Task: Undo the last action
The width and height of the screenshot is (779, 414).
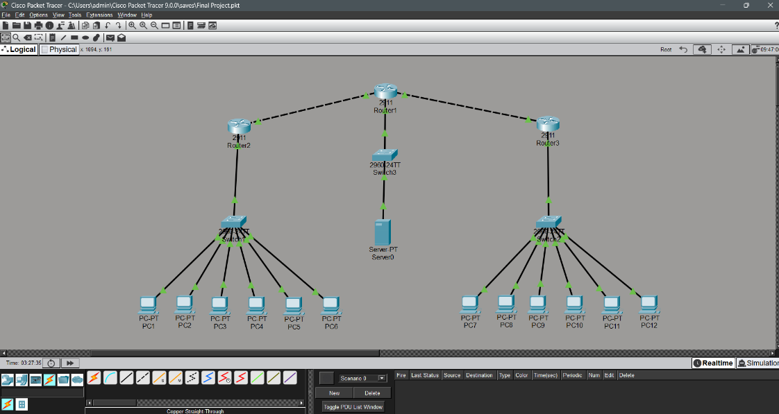Action: 108,26
